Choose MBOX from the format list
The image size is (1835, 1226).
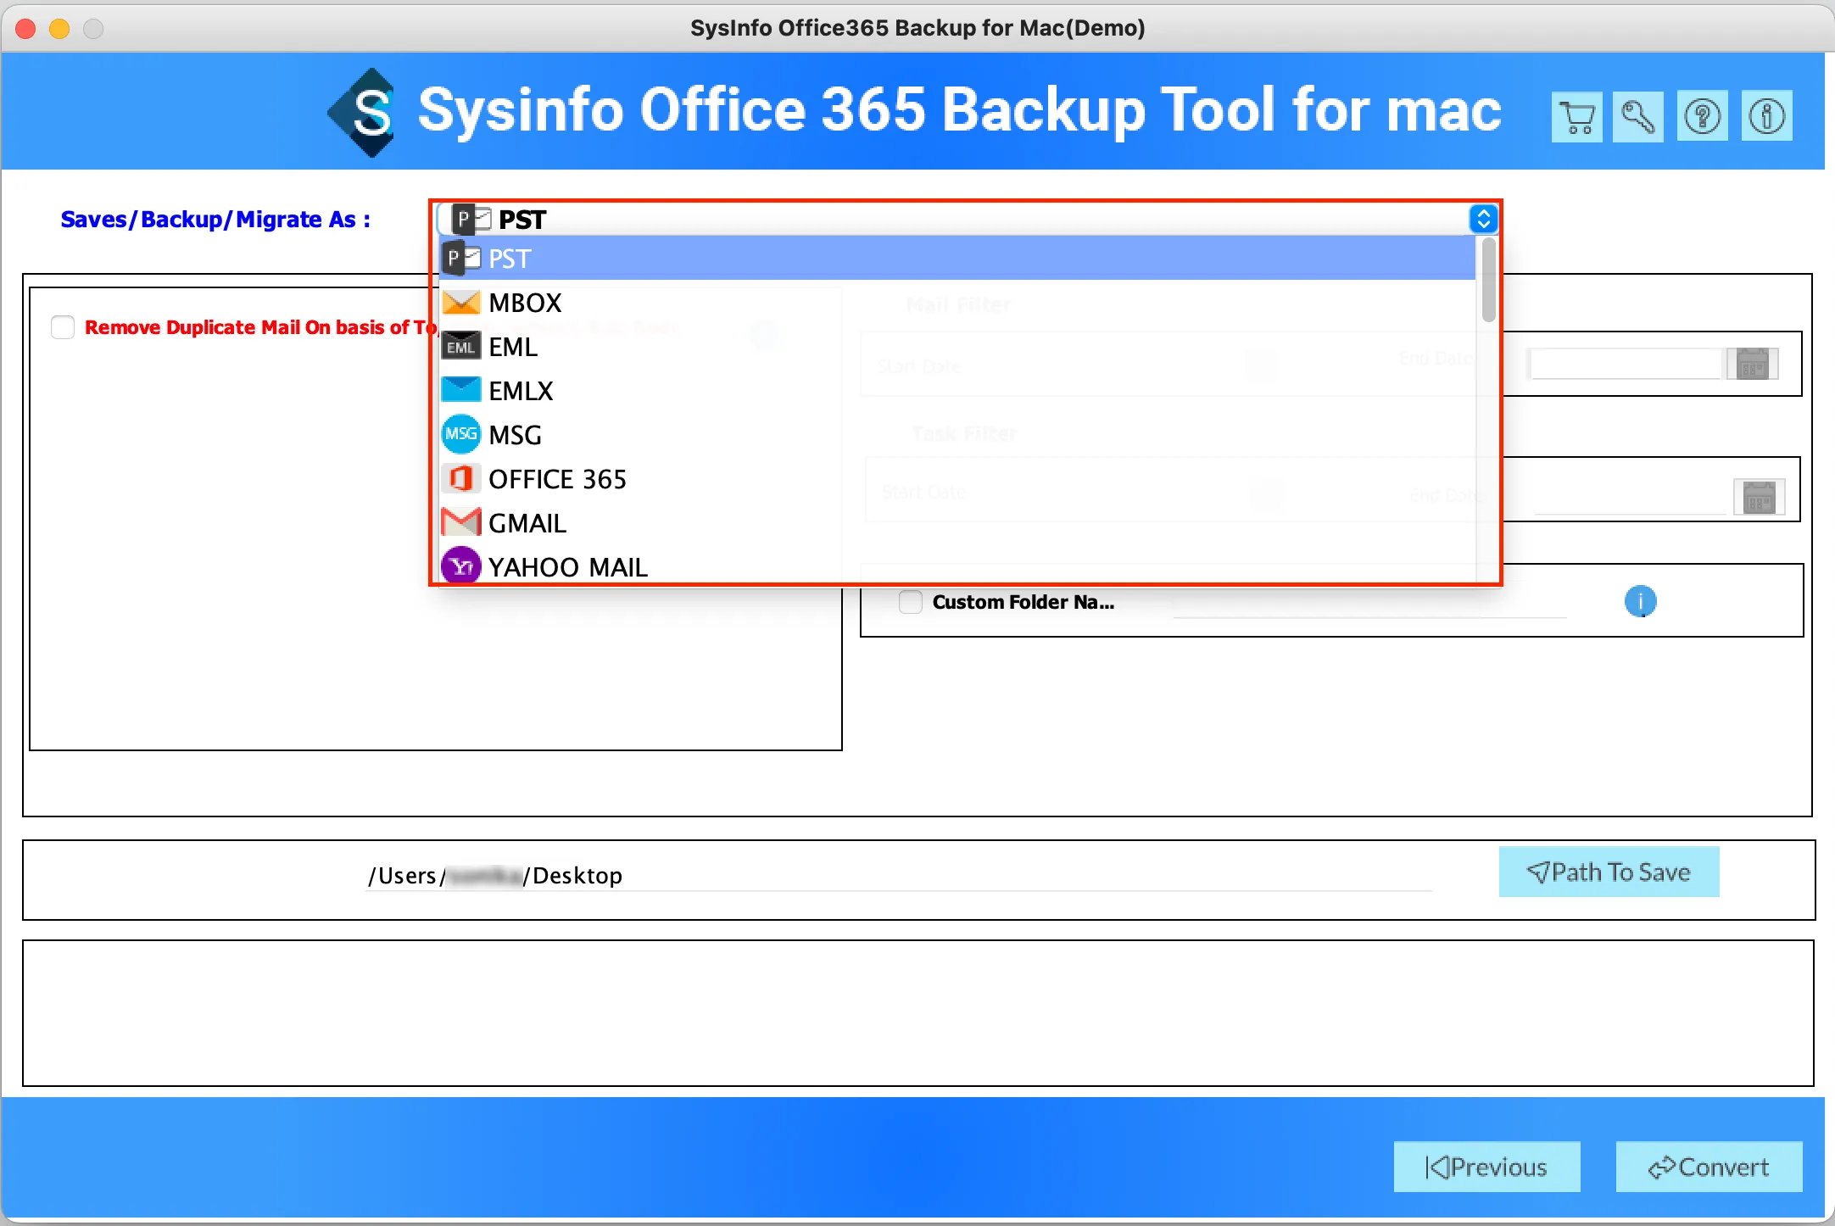(x=525, y=303)
